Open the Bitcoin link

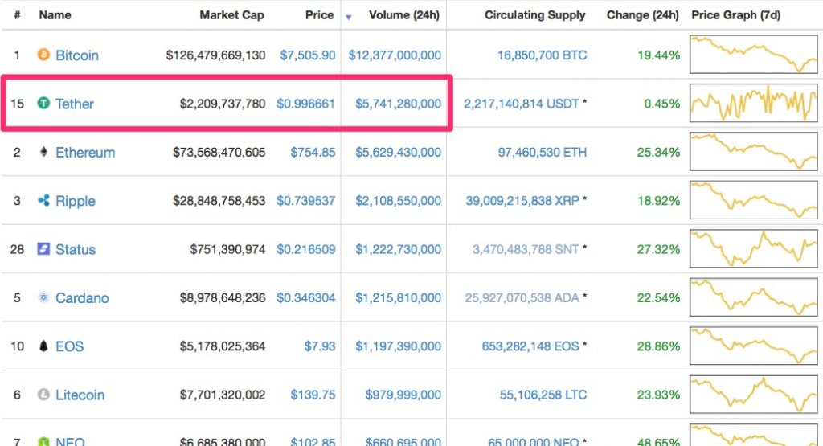point(77,55)
